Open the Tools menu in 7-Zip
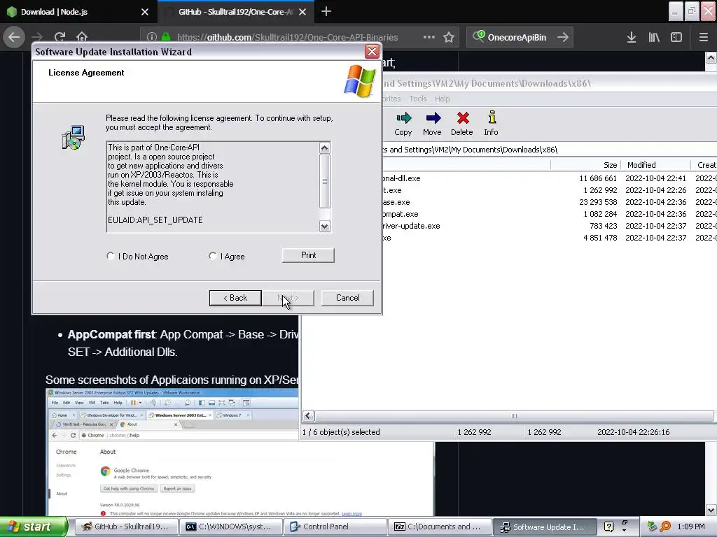Viewport: 717px width, 537px height. pos(417,99)
